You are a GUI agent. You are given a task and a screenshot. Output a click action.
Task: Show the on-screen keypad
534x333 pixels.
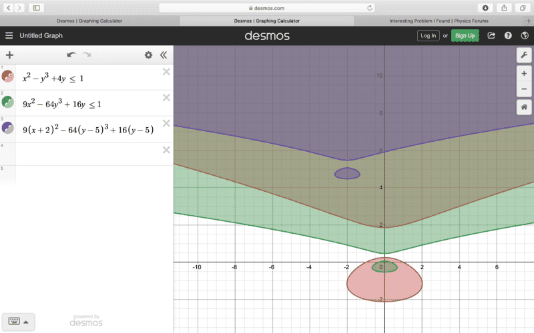pos(14,322)
